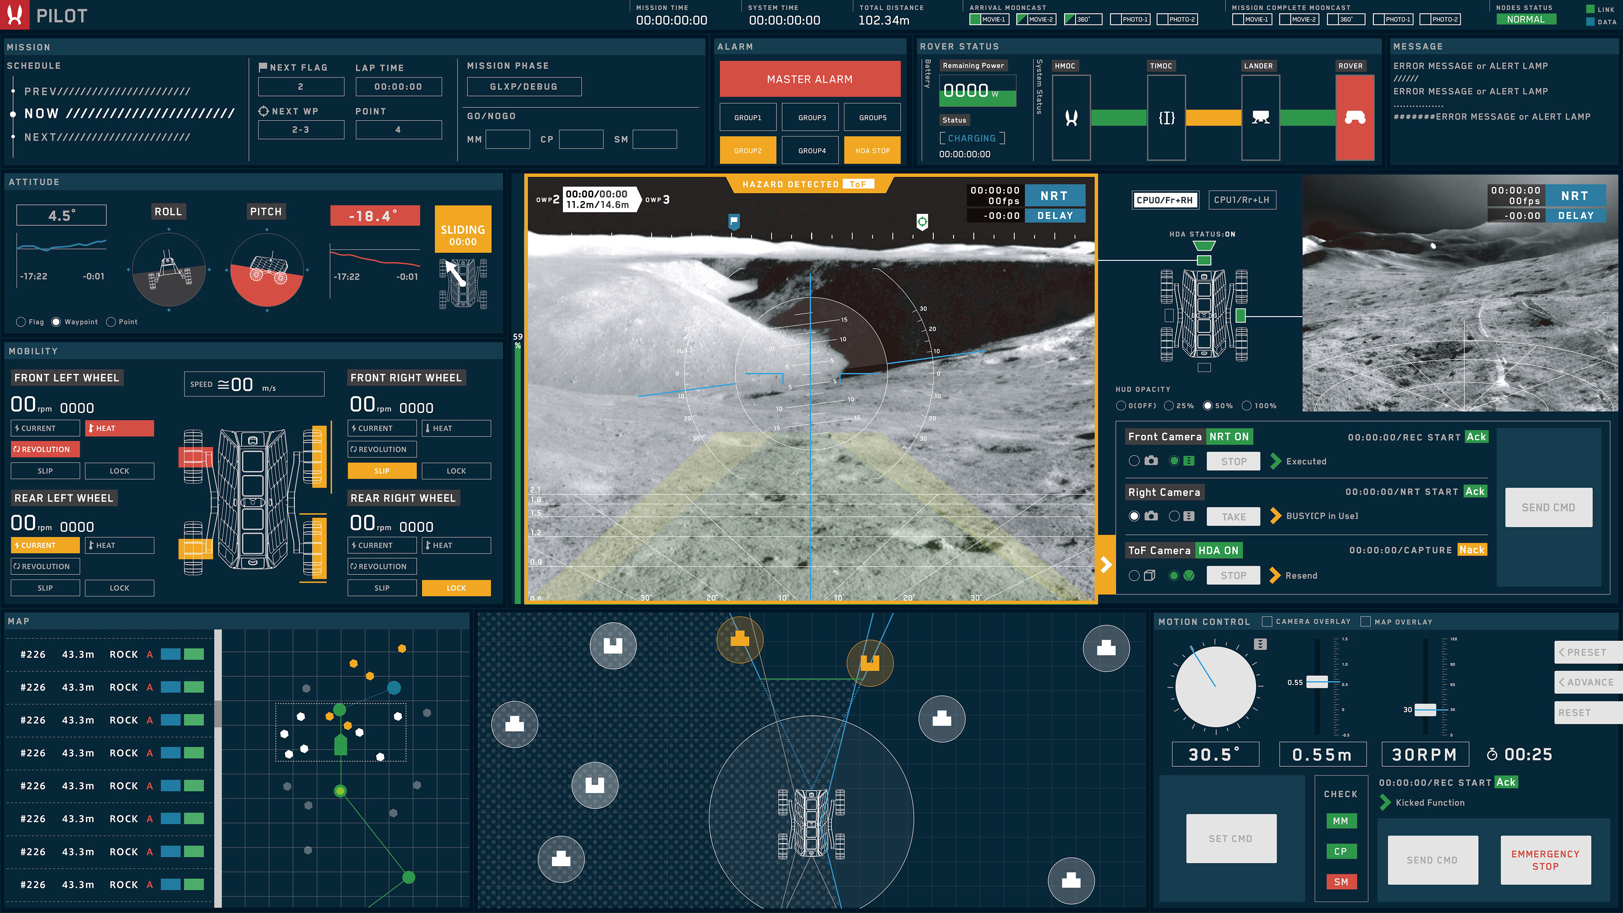Click the pilot logo icon at top-left
Viewport: 1623px width, 913px height.
pyautogui.click(x=14, y=14)
